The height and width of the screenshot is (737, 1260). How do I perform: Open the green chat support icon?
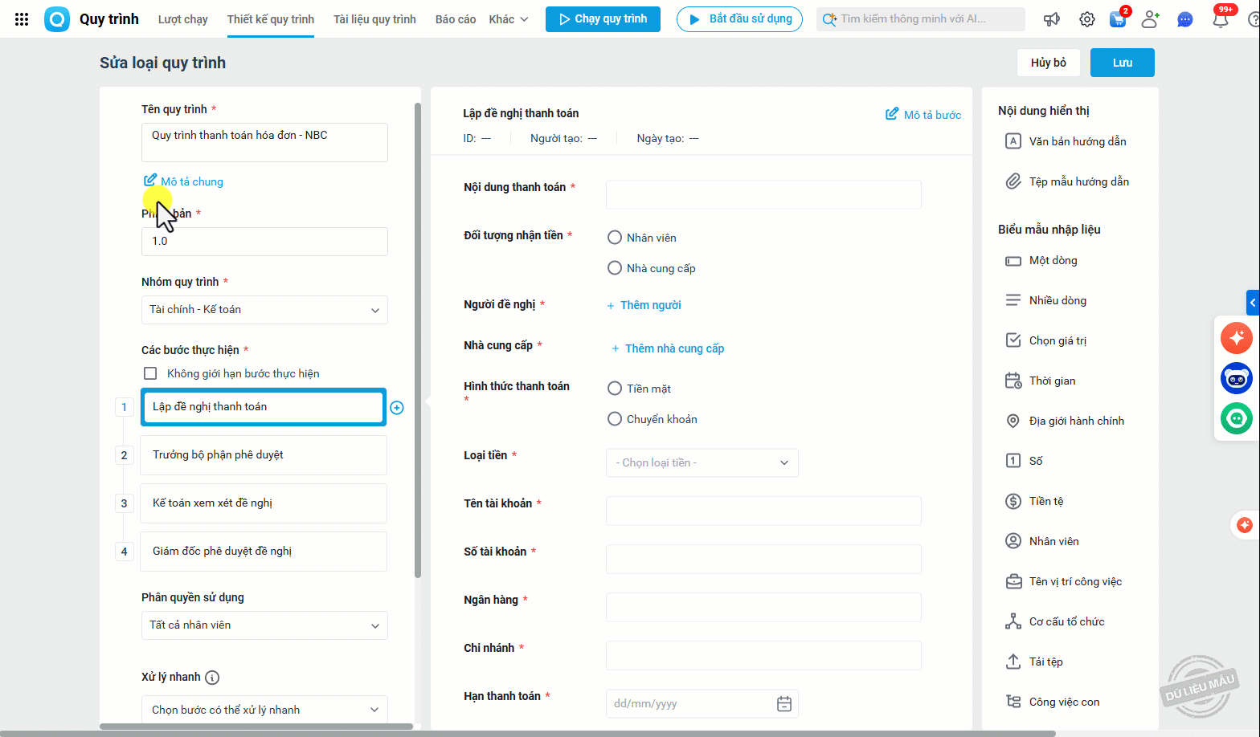1237,418
